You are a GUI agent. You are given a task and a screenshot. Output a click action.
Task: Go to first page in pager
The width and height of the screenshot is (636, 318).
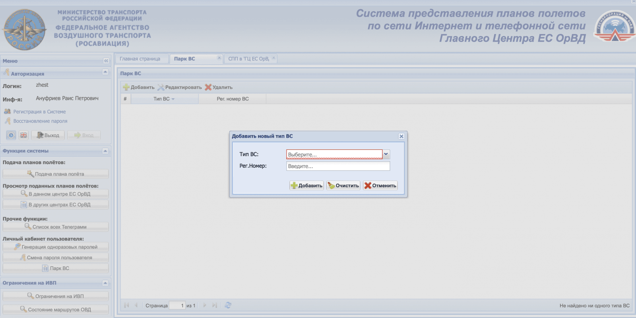(127, 305)
